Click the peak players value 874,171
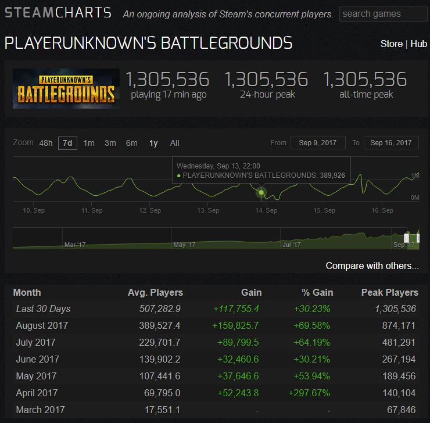Screen dimensions: 430x423 pyautogui.click(x=399, y=326)
